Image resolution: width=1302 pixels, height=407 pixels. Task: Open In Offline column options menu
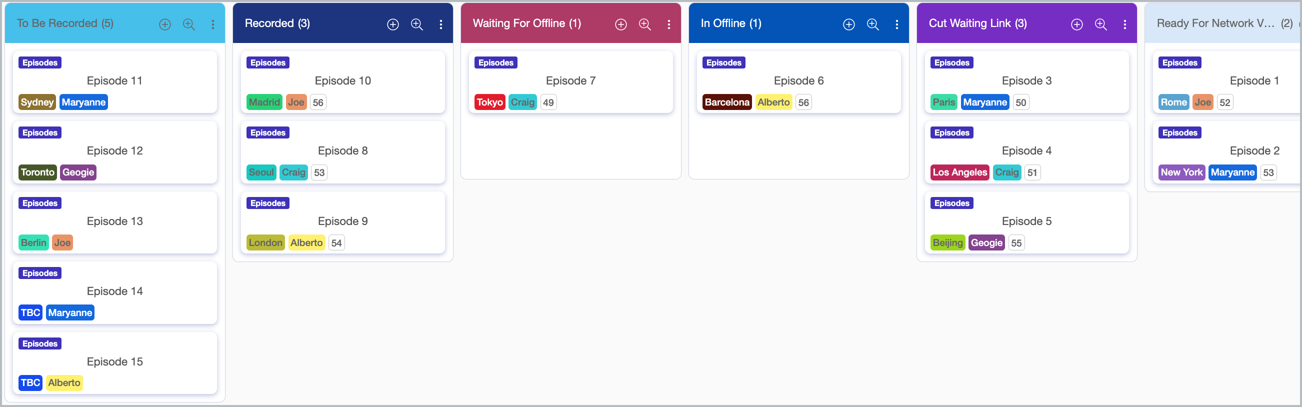click(896, 24)
